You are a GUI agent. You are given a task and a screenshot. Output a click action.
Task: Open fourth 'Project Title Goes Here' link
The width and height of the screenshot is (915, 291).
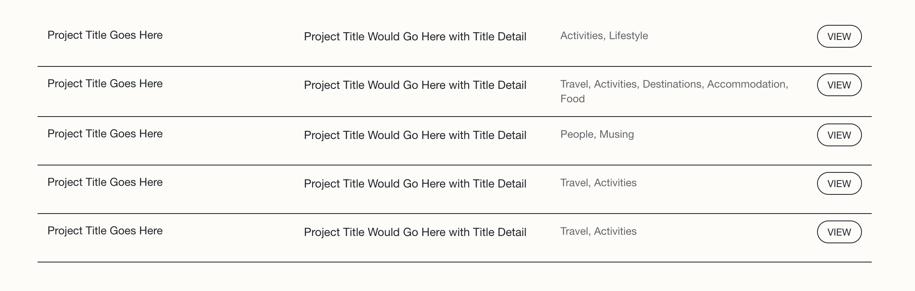pyautogui.click(x=105, y=183)
